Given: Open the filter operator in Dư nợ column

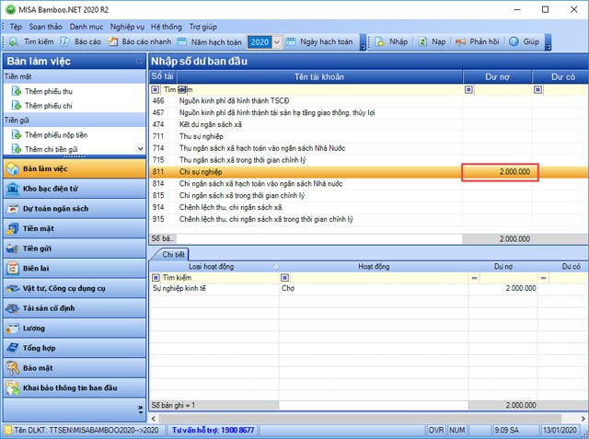Looking at the screenshot, I should point(469,90).
